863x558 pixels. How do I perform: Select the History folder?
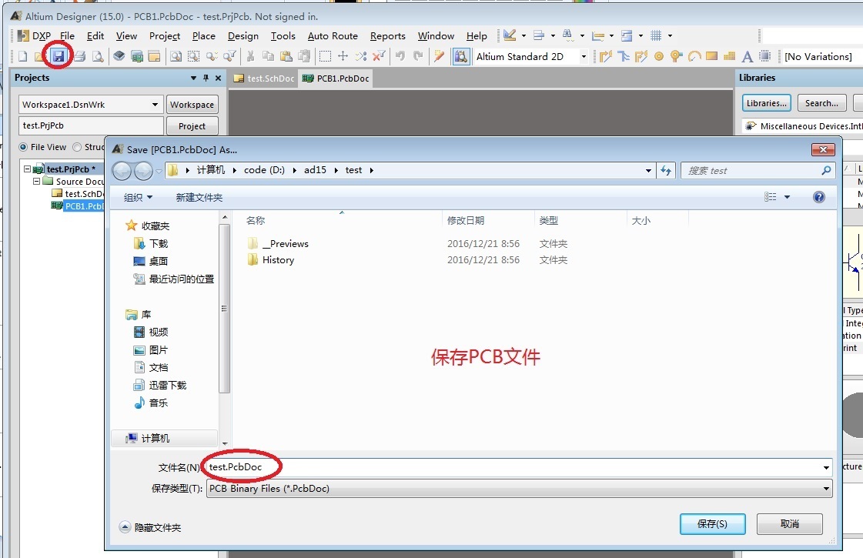click(x=278, y=259)
